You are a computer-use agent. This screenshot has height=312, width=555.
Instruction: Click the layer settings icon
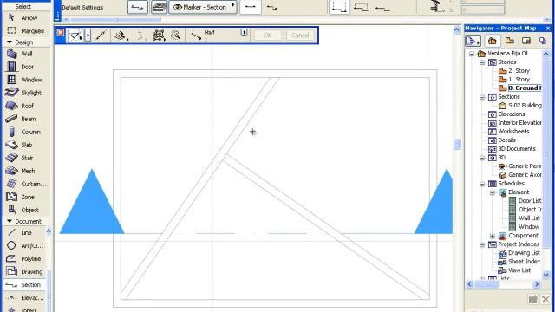159,7
